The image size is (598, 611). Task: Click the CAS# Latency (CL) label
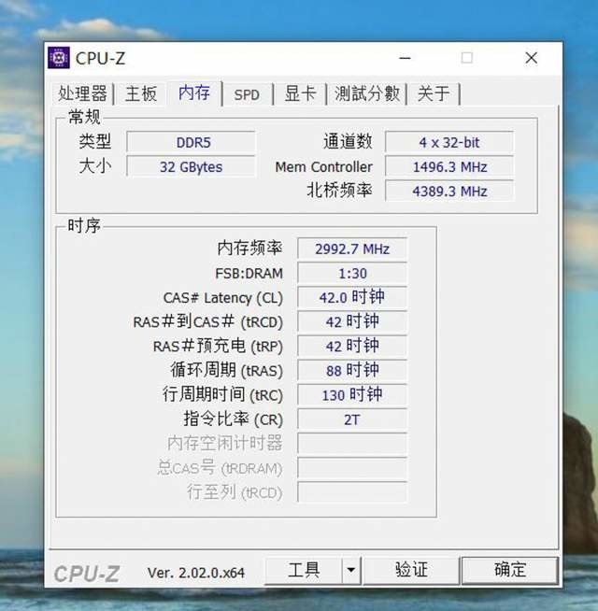[223, 298]
